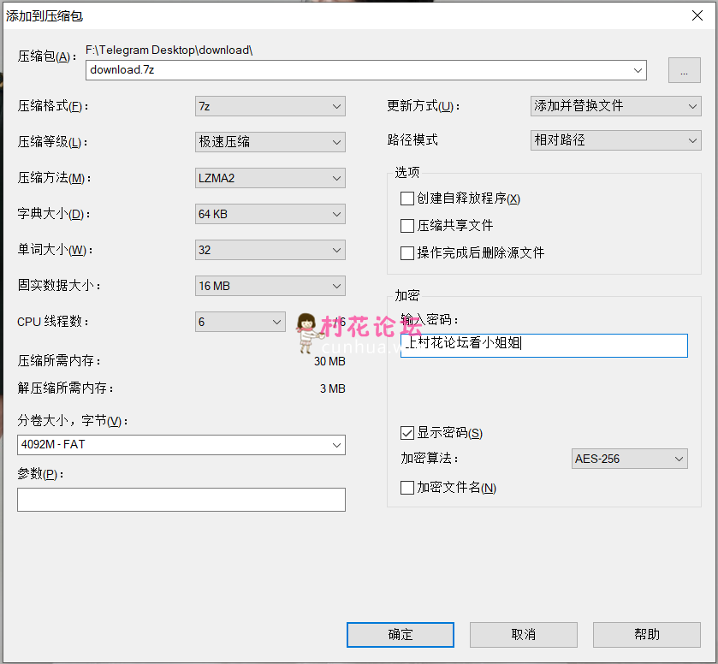Open the 加密算法 dropdown showing AES-256
This screenshot has width=718, height=664.
click(630, 459)
